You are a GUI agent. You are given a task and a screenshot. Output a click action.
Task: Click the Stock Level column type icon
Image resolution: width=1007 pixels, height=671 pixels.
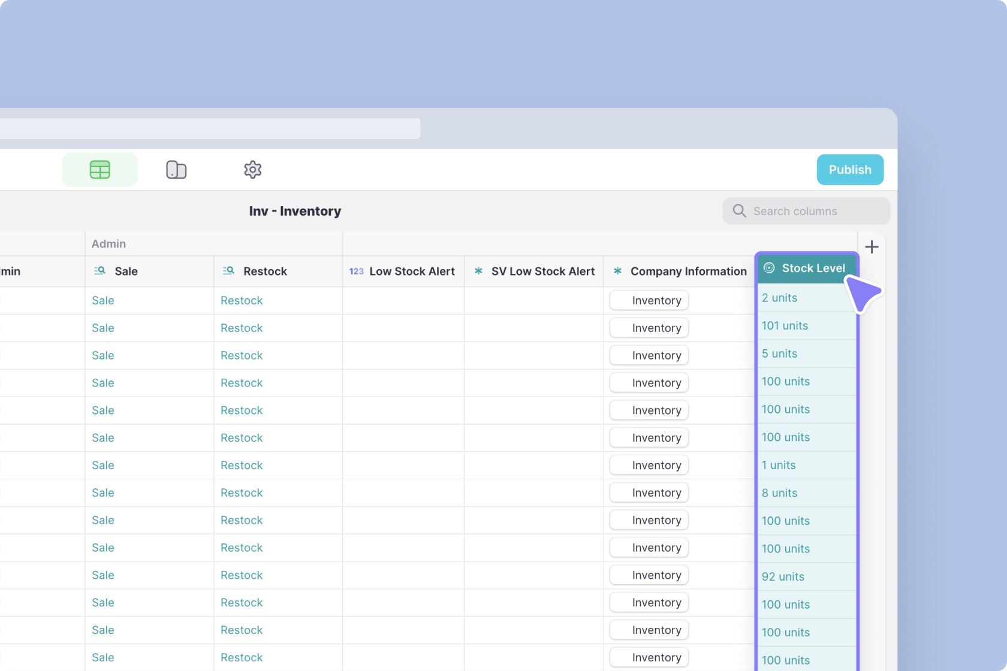769,268
